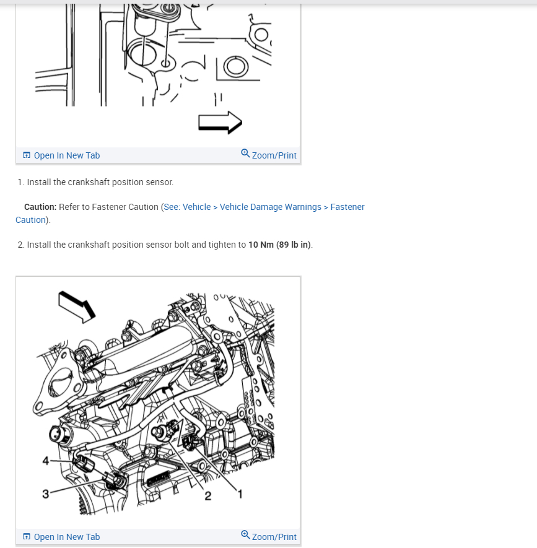Click Zoom/Print text below the lower engine diagram
This screenshot has width=537, height=548.
(274, 537)
